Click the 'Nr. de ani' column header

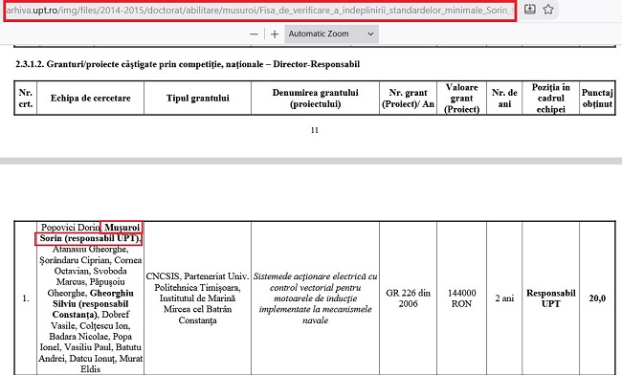pos(504,98)
